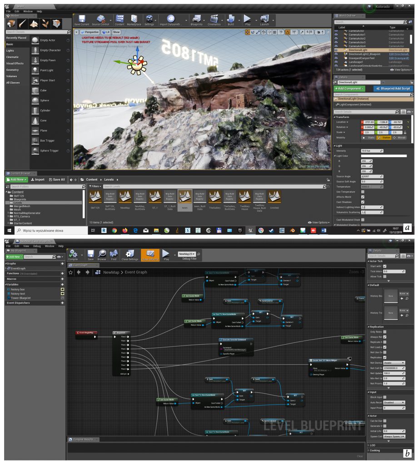418x465 pixels.
Task: Open Class Defaults in the Level Blueprint toolbar
Action: coord(150,255)
